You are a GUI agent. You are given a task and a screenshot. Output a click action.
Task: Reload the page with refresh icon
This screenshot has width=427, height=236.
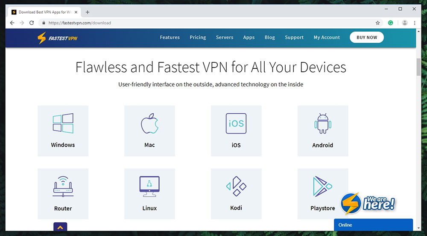(x=32, y=23)
